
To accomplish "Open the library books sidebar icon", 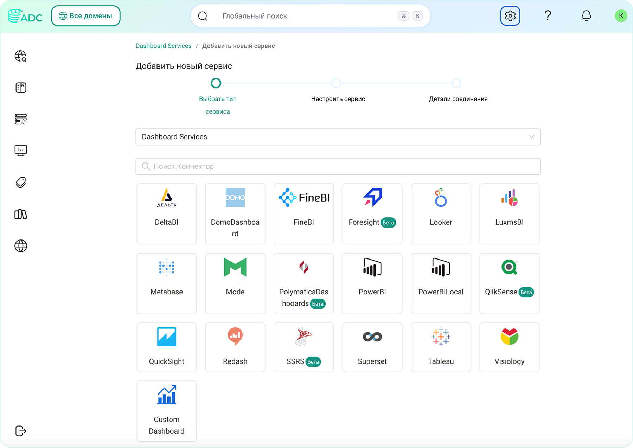I will [21, 214].
